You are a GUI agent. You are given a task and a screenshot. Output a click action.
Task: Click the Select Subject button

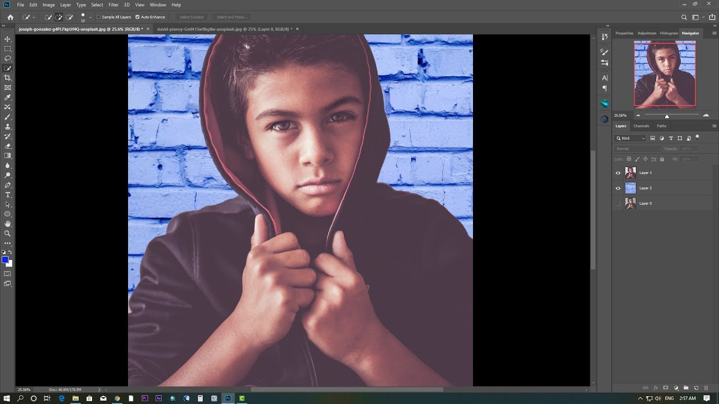tap(192, 17)
